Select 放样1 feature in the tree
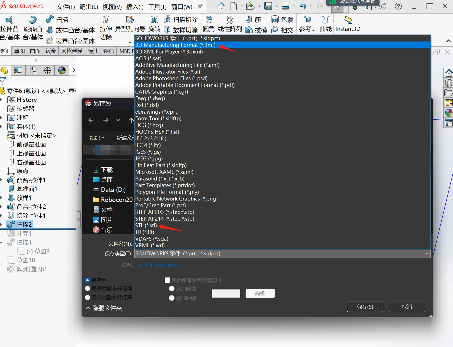The width and height of the screenshot is (453, 347). coord(24,198)
